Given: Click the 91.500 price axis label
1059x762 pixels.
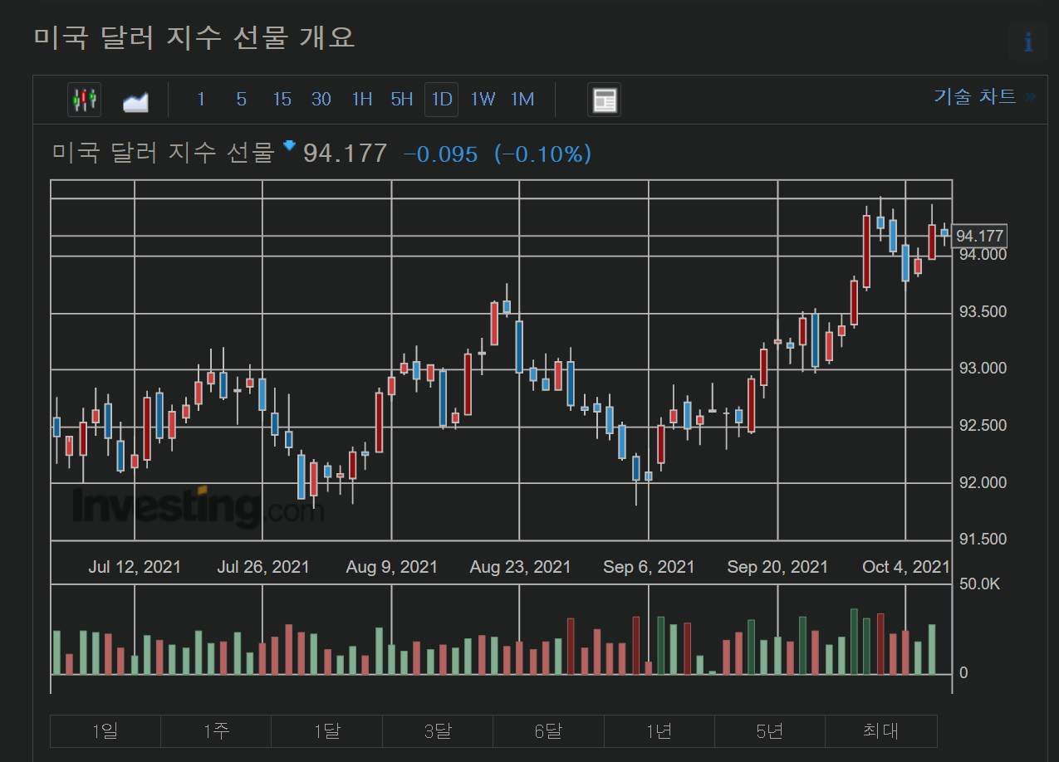Looking at the screenshot, I should (x=983, y=540).
